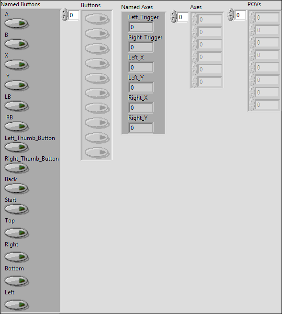282x314 pixels.
Task: Toggle the A named button
Action: click(16, 23)
